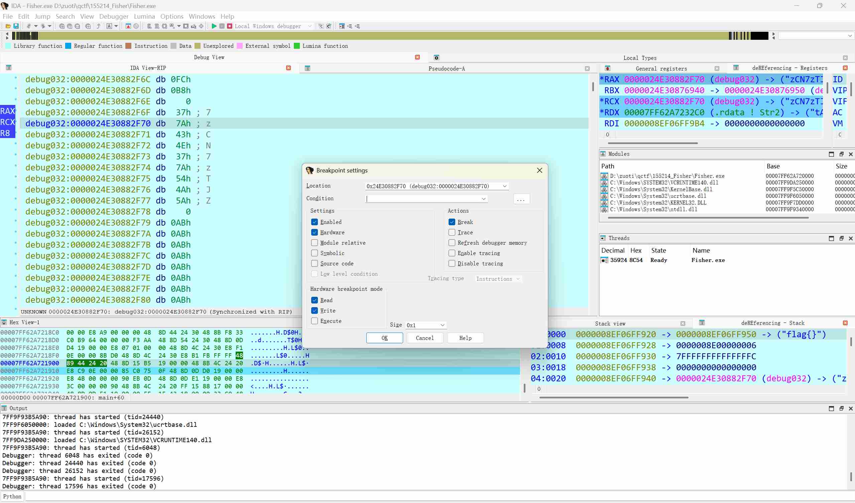
Task: Click the ellipsis button next to Condition
Action: click(521, 199)
